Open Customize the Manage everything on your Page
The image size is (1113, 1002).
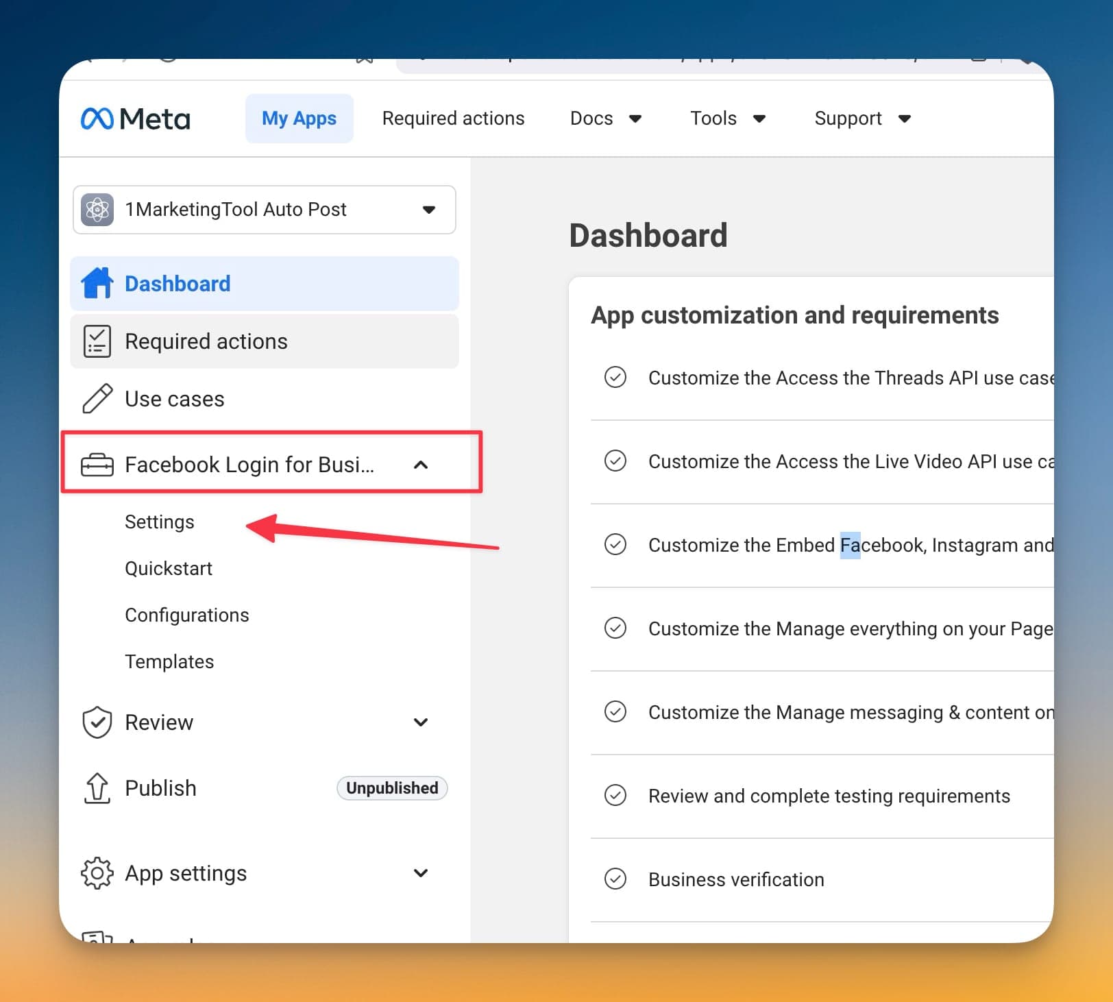point(851,628)
